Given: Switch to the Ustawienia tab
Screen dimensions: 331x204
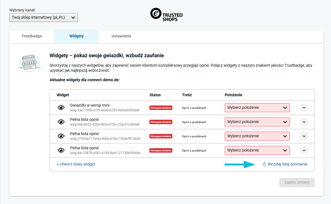Looking at the screenshot, I should pyautogui.click(x=121, y=36).
